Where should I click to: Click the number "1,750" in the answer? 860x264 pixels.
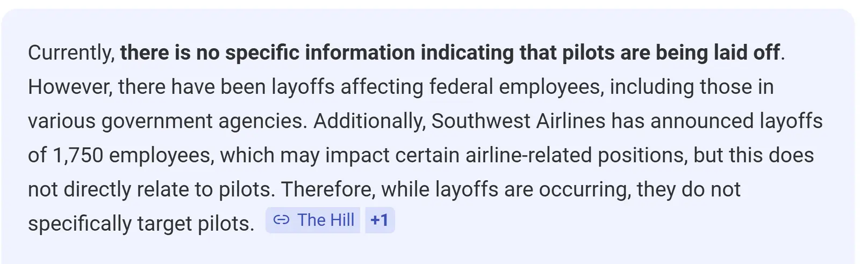(x=78, y=155)
